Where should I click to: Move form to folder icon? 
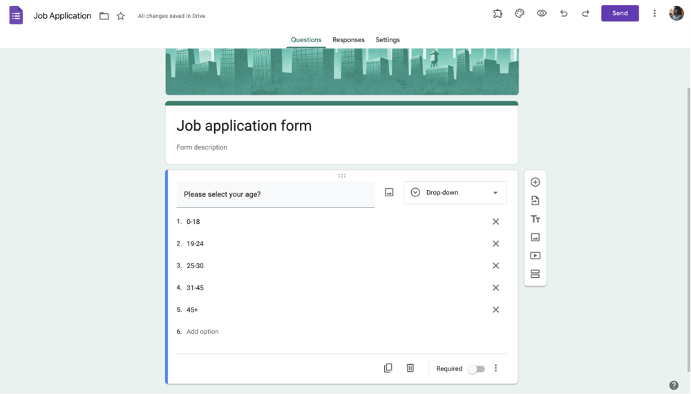(104, 16)
